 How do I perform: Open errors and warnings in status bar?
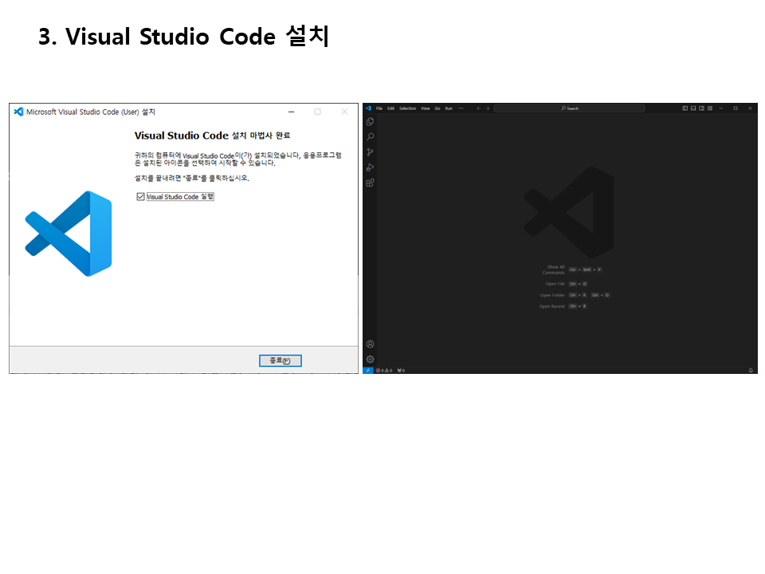384,371
